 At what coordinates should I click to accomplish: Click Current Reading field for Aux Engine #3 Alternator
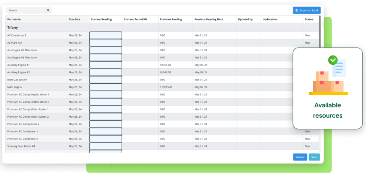point(105,58)
